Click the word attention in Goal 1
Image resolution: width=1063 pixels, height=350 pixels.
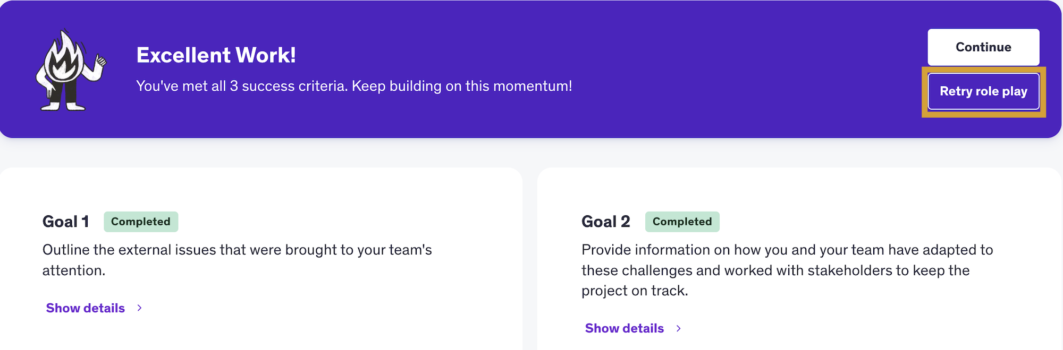coord(73,270)
